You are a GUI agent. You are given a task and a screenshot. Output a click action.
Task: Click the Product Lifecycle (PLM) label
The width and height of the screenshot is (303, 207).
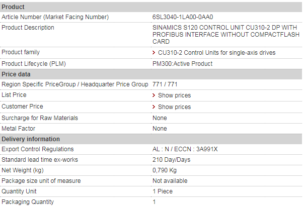tap(34, 64)
